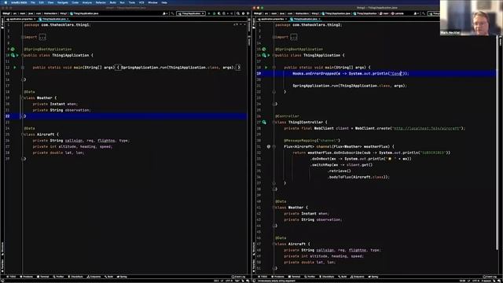This screenshot has height=283, width=503.
Task: Open the Profiler tool window in left window
Action: [59, 277]
